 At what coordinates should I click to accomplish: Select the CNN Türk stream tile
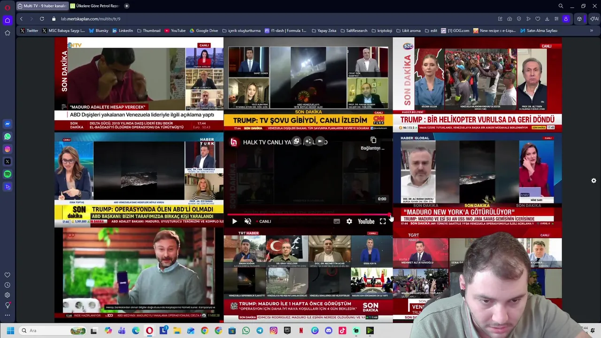(308, 84)
